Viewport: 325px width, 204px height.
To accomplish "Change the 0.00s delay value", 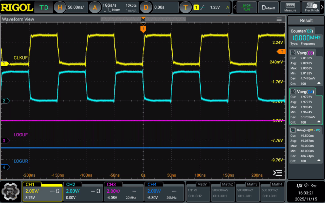I will (x=159, y=8).
